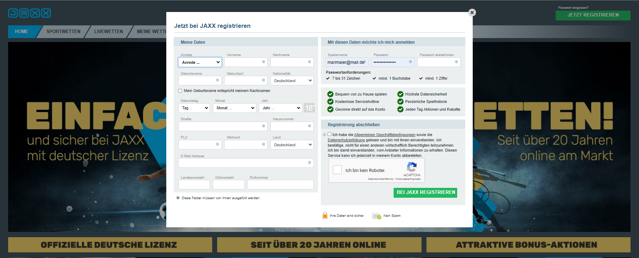Click the Geburtsort input field
Viewport: 639px width, 258px height.
(x=246, y=80)
